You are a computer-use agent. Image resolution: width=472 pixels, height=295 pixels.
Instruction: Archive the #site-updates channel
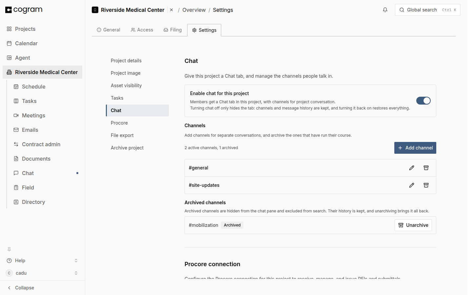click(426, 185)
